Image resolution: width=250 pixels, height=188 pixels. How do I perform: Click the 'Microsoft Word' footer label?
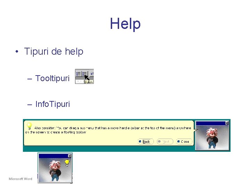click(20, 179)
